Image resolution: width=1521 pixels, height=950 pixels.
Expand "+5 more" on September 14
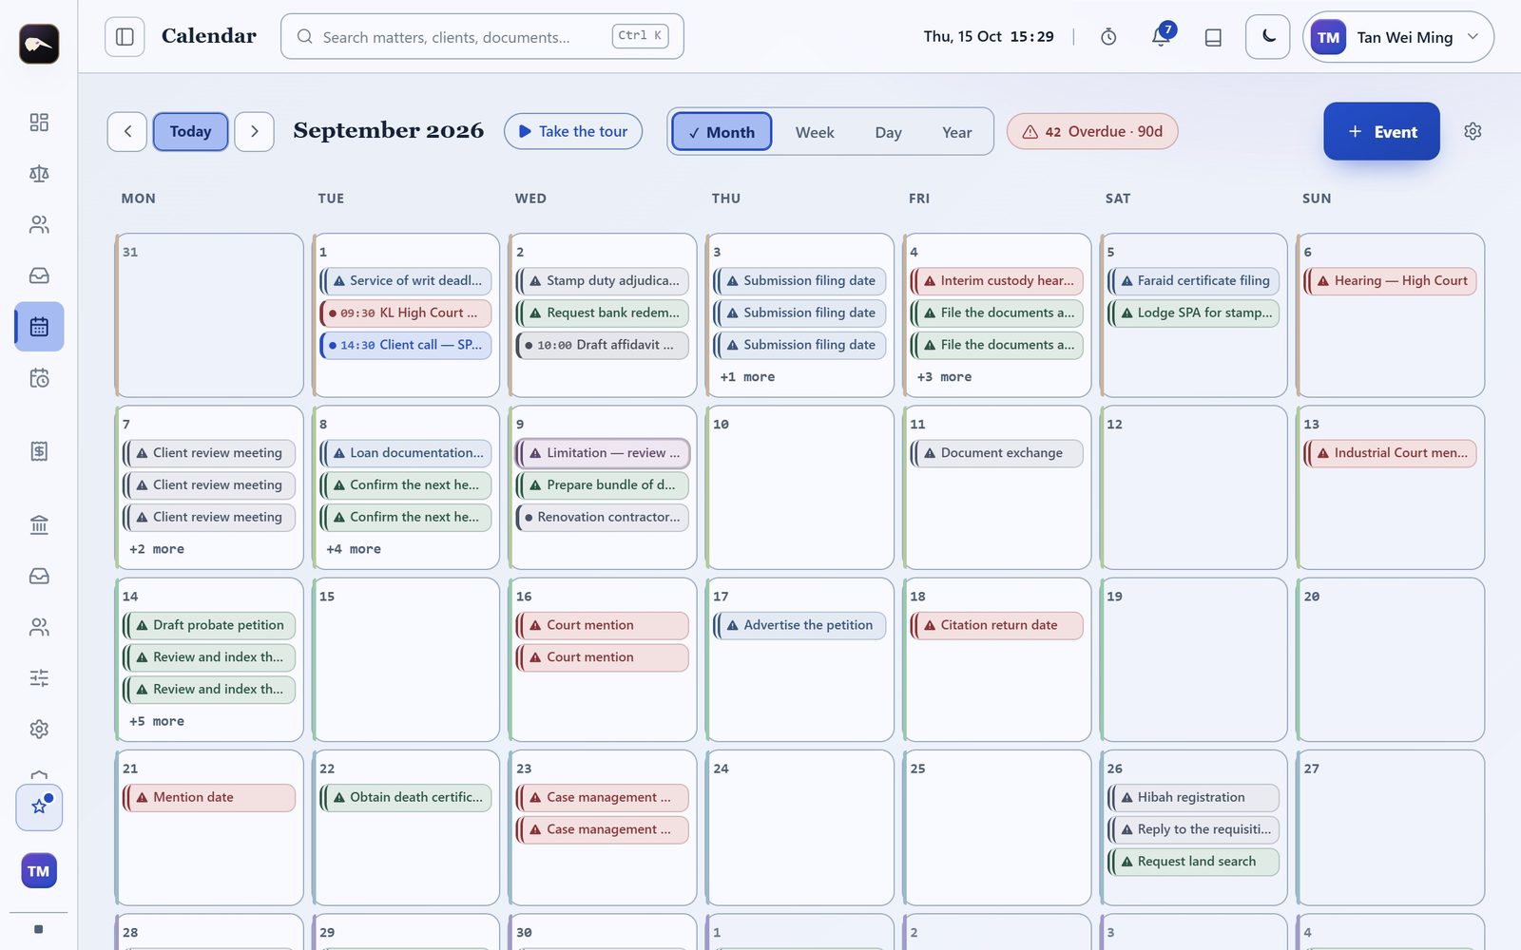pos(157,721)
